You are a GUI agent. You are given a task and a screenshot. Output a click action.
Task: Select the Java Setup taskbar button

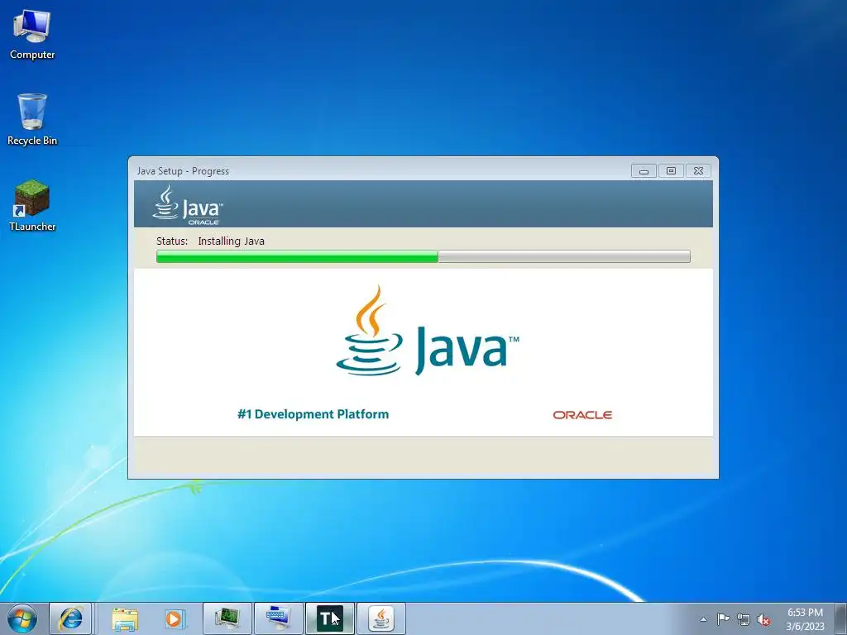(380, 618)
